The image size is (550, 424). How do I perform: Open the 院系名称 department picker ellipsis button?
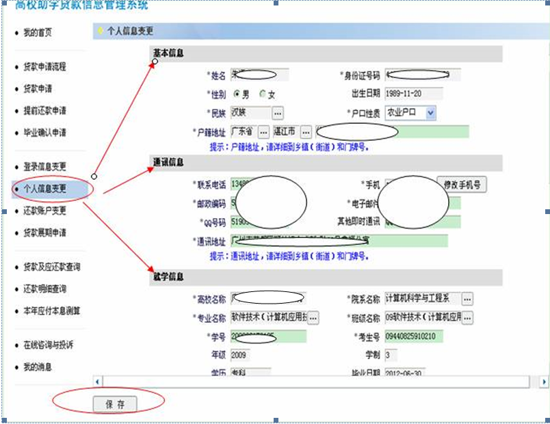tap(467, 299)
